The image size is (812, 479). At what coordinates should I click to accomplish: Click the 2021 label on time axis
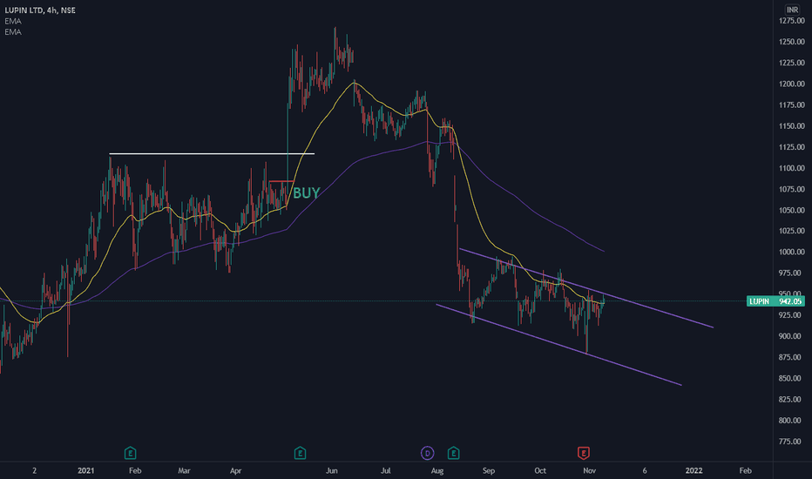(86, 470)
